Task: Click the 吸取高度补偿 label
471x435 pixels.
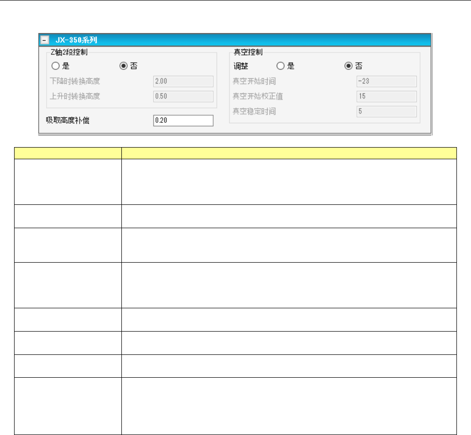Action: 67,120
